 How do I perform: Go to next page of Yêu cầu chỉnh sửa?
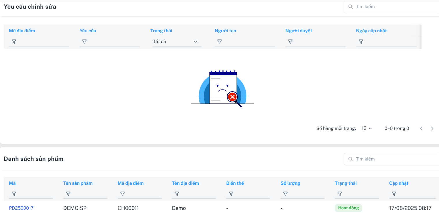tap(432, 128)
